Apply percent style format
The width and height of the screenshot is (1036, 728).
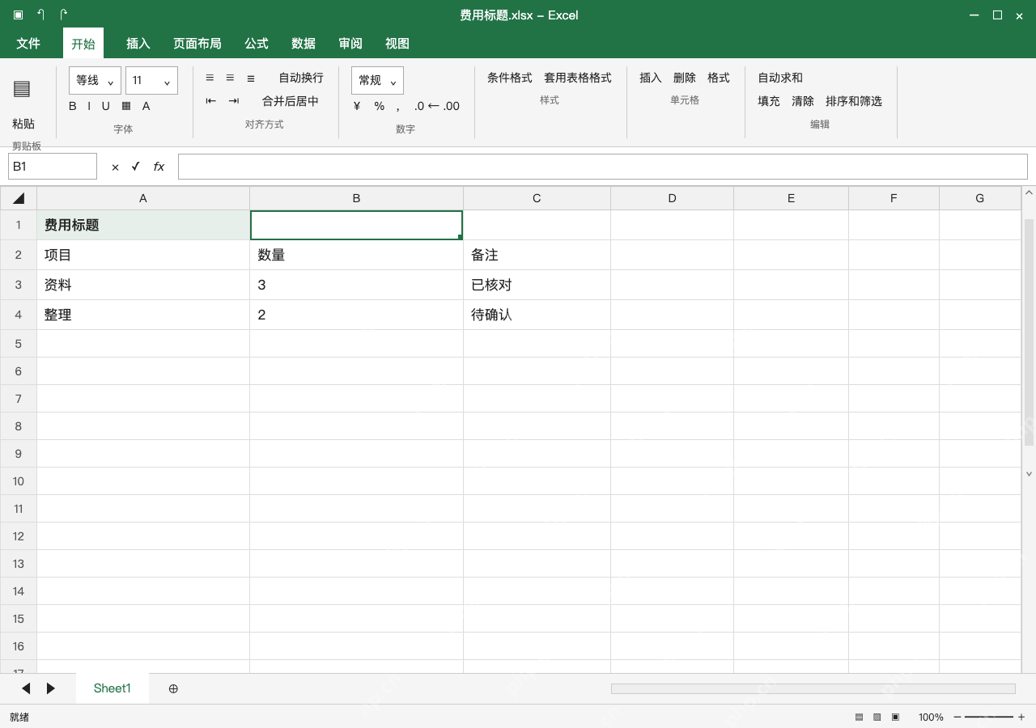(379, 106)
